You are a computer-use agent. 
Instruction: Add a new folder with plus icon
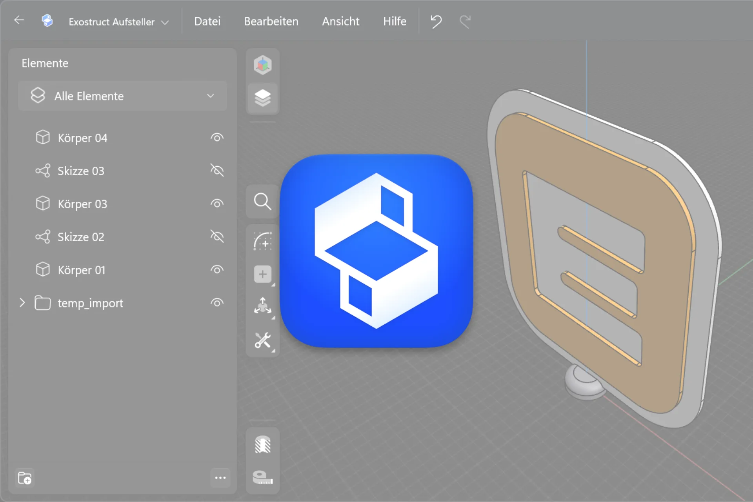[x=25, y=478]
